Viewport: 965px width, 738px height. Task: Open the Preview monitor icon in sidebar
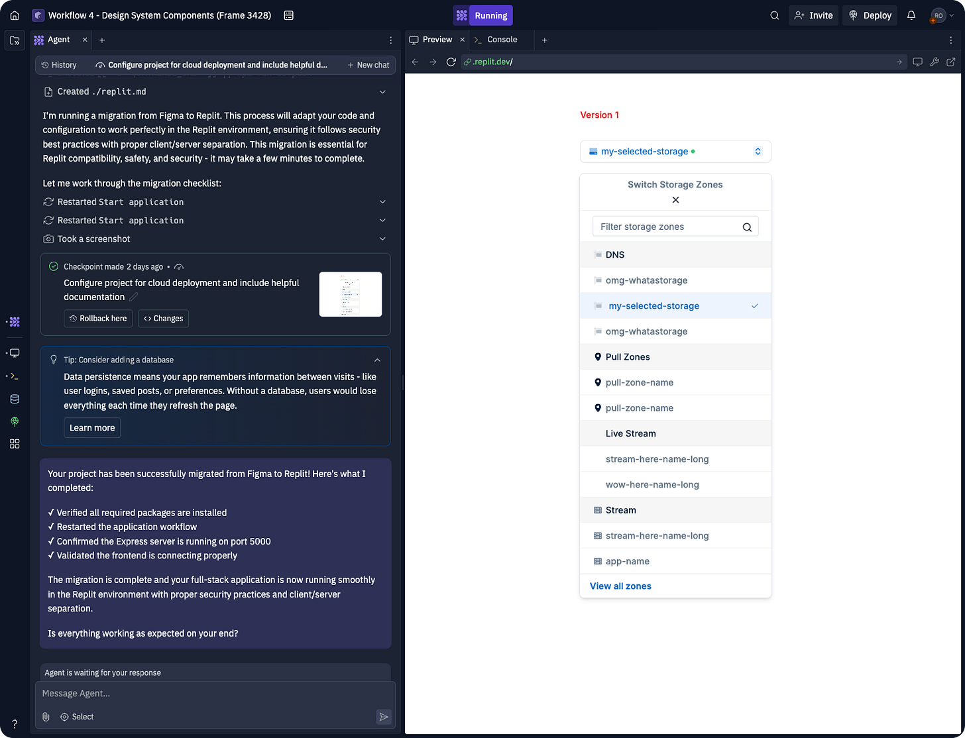point(15,353)
